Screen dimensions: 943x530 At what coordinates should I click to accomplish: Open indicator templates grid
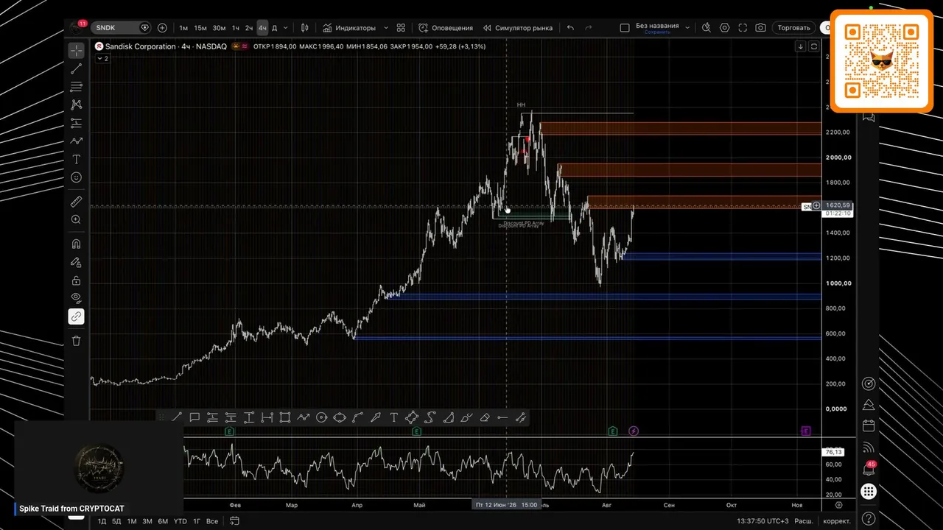point(401,28)
